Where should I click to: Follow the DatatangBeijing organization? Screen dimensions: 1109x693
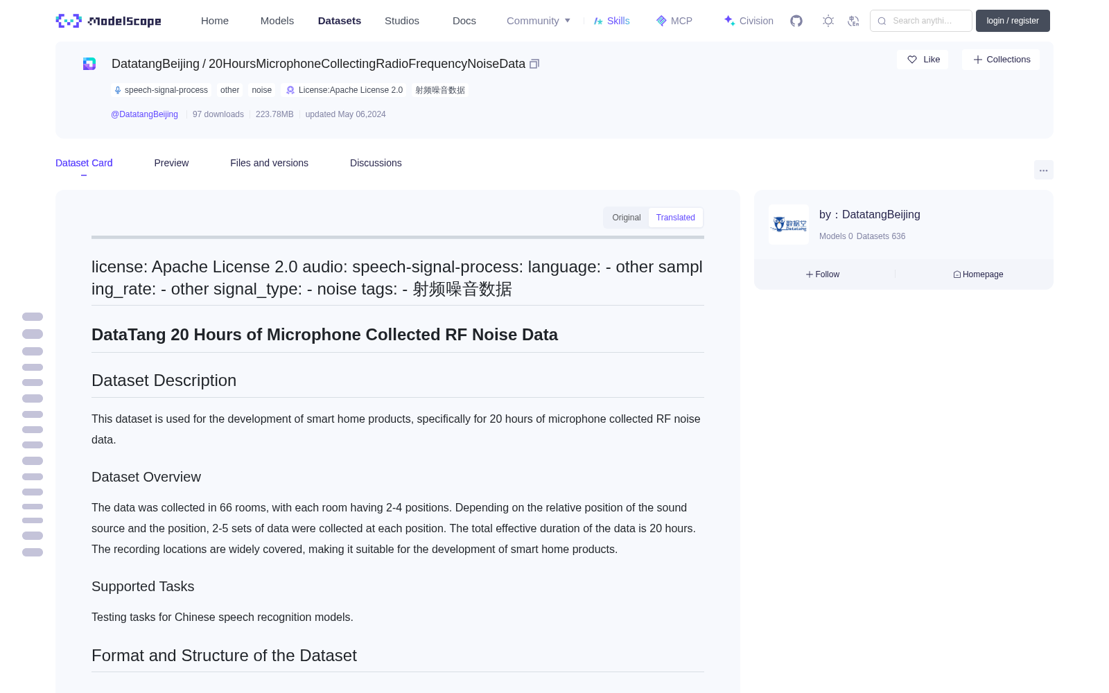(823, 274)
